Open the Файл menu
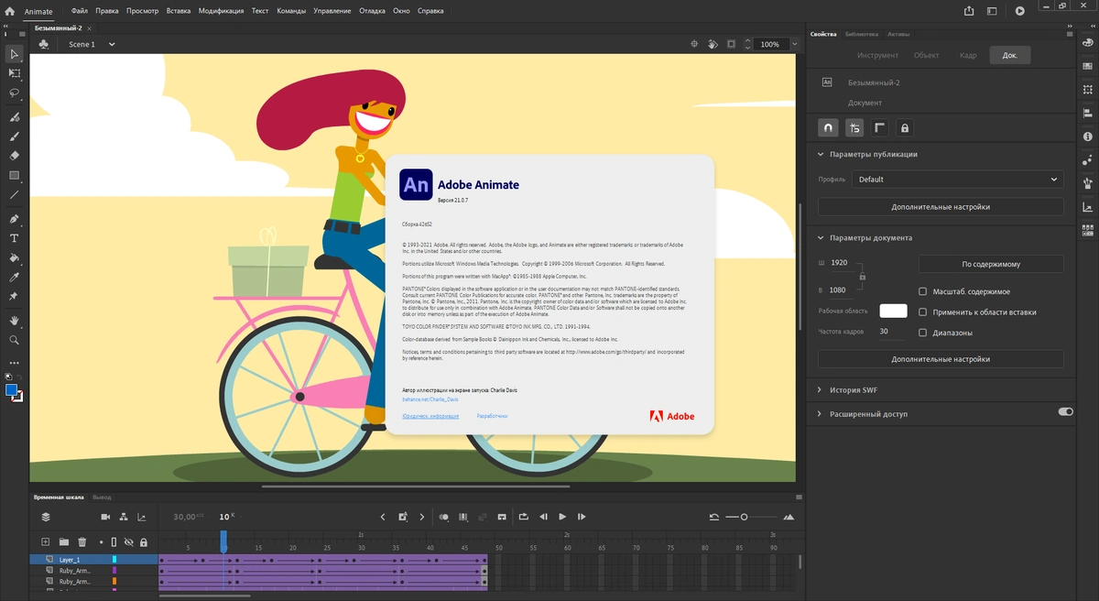The image size is (1099, 601). point(79,11)
